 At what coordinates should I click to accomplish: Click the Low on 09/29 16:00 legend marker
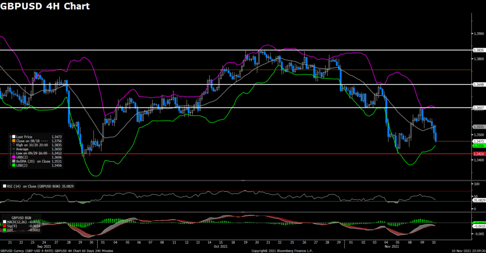tap(14, 153)
